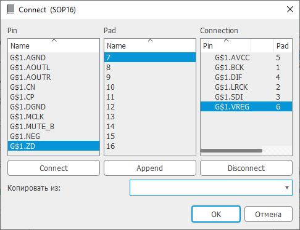This screenshot has height=230, width=300.
Task: Select pin G$1.ZD
Action: pos(54,146)
